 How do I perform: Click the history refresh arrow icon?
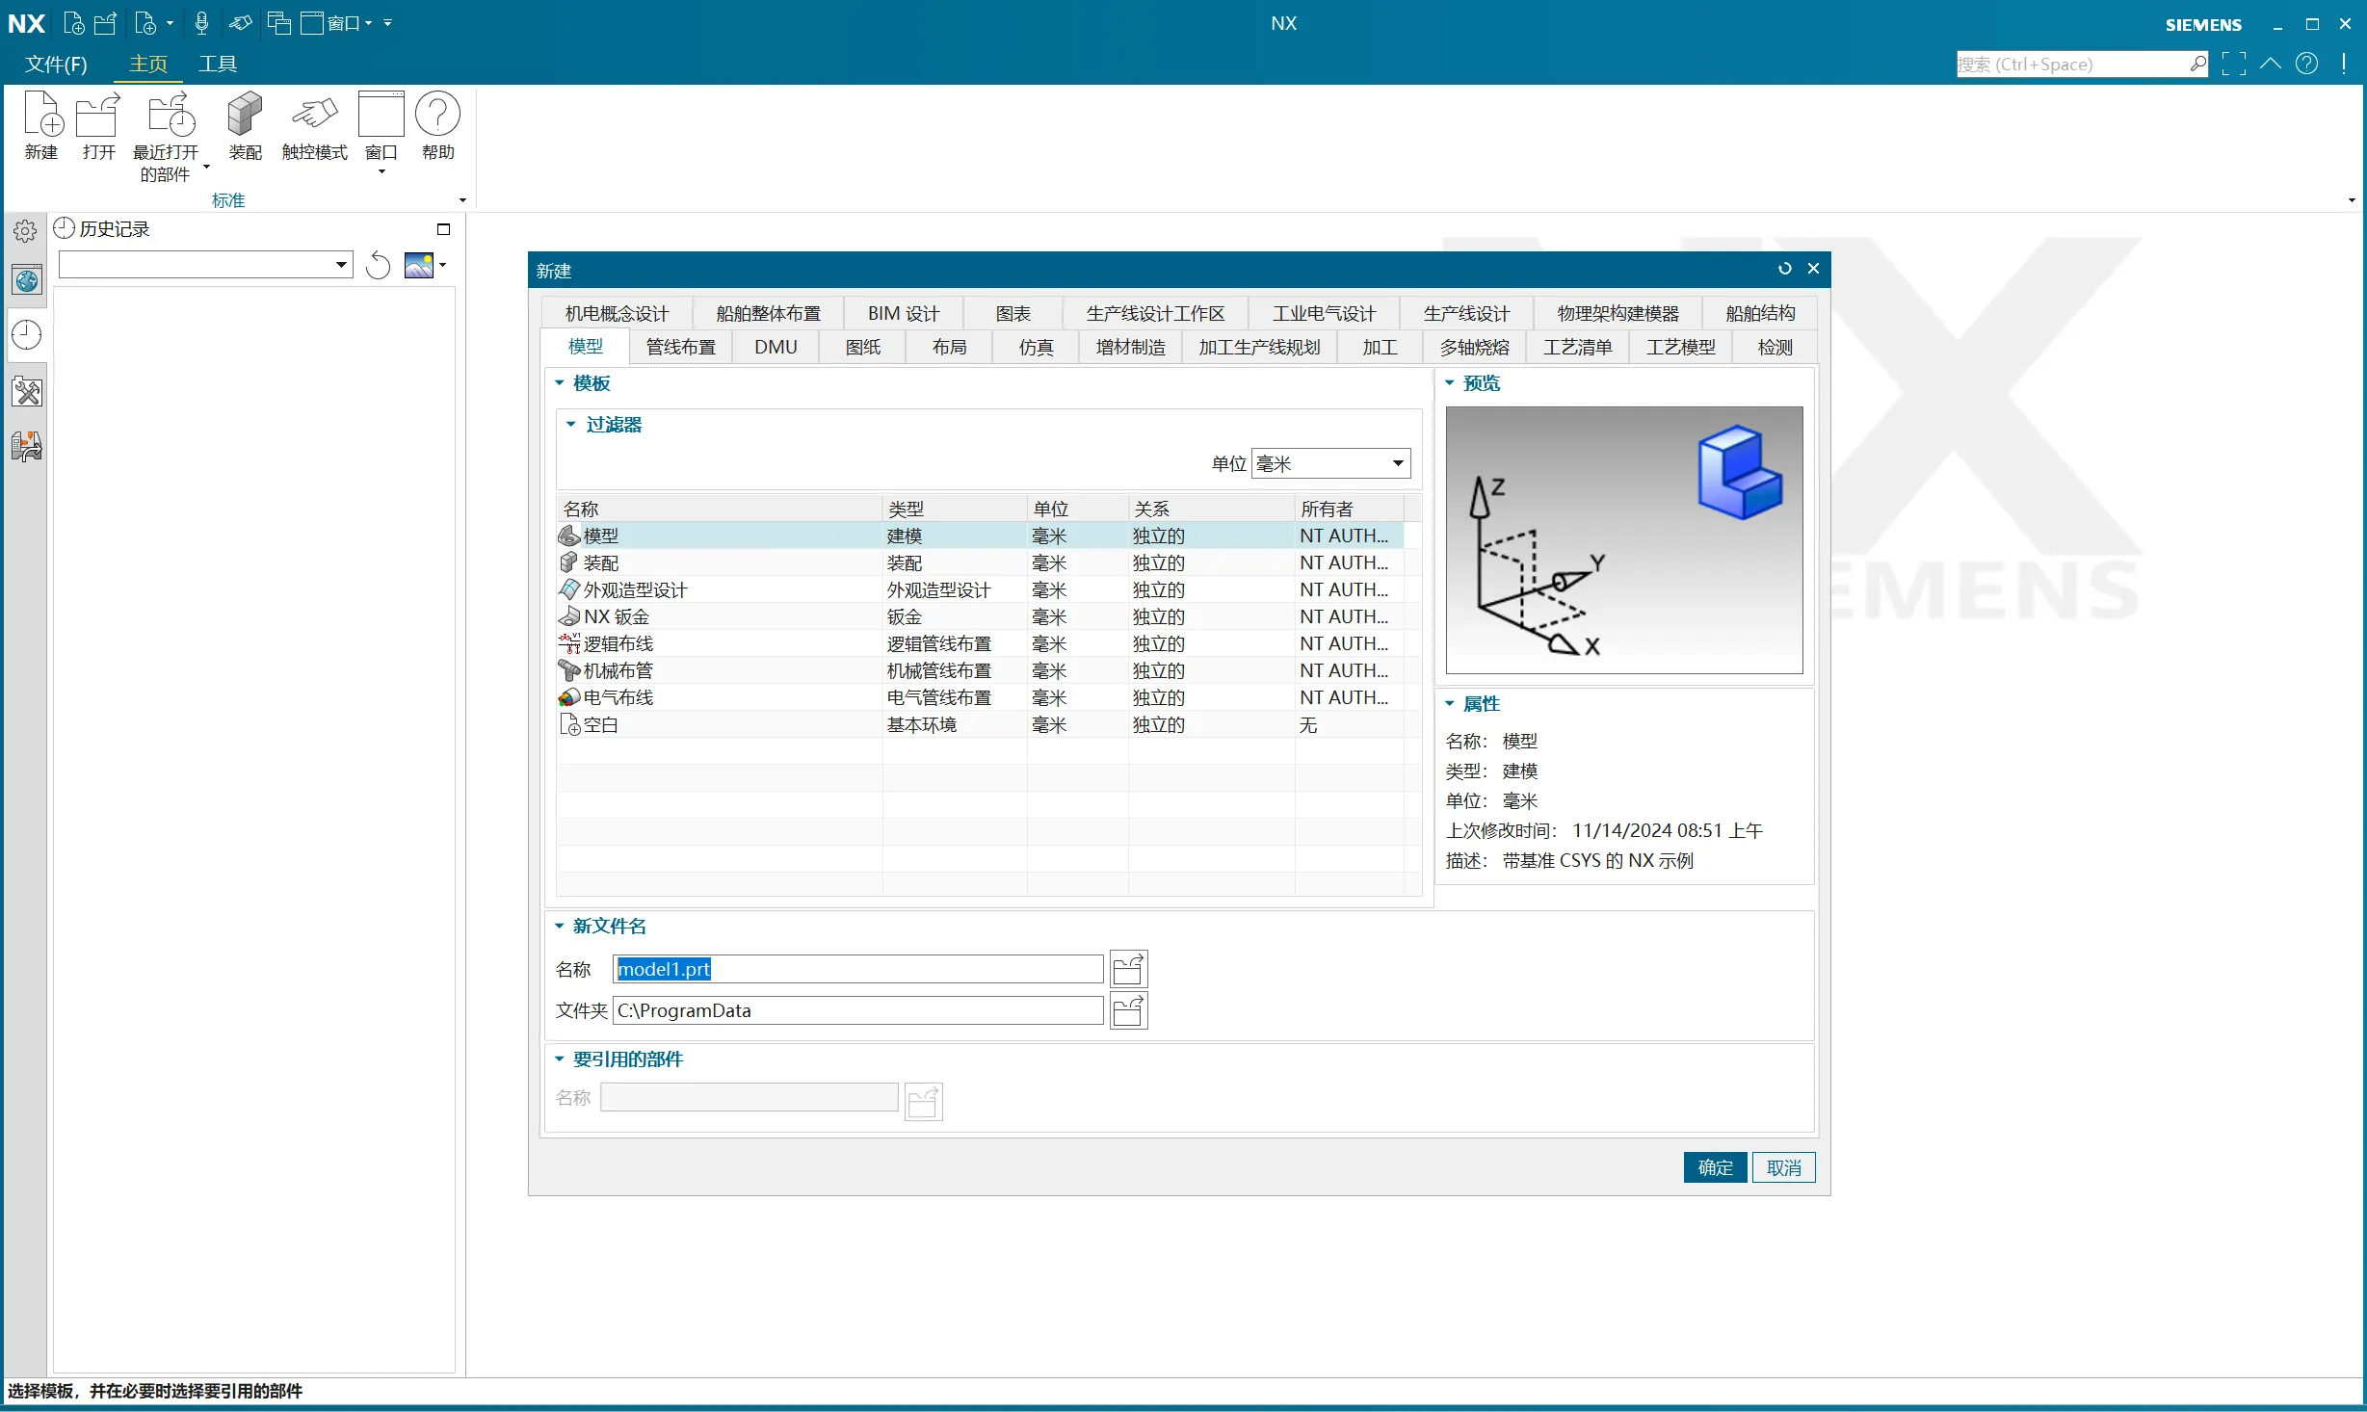coord(379,266)
